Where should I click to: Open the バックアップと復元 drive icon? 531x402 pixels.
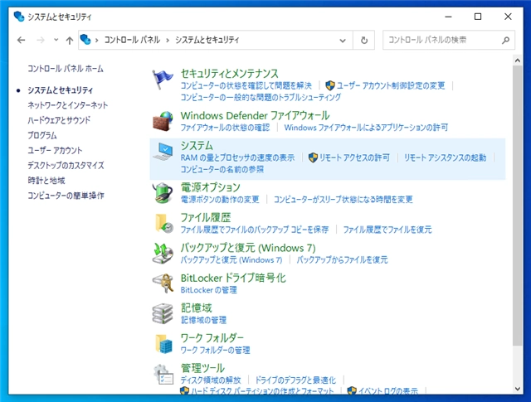[163, 254]
